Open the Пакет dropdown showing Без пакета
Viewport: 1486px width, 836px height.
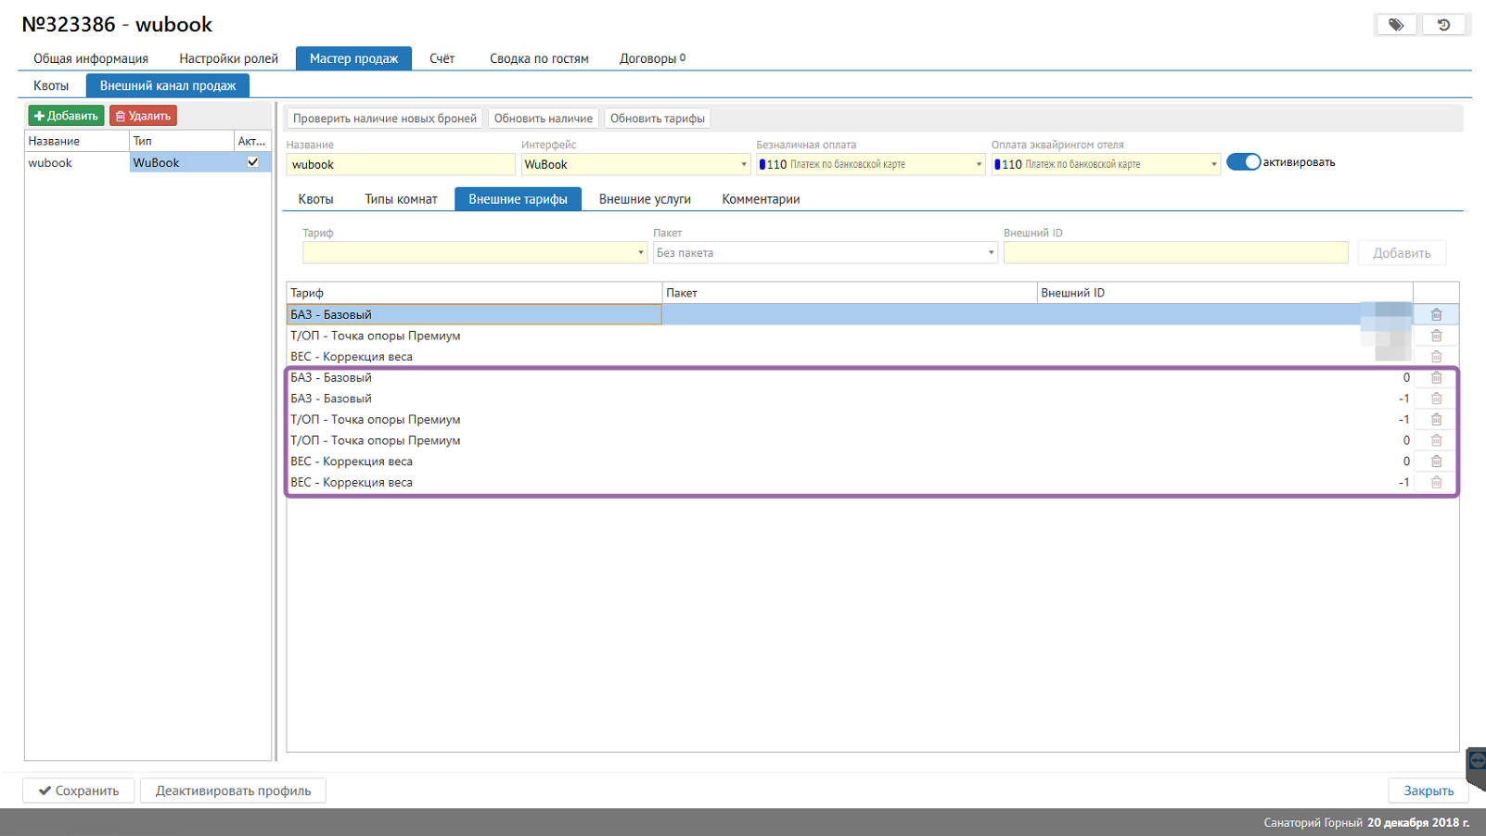(x=991, y=253)
